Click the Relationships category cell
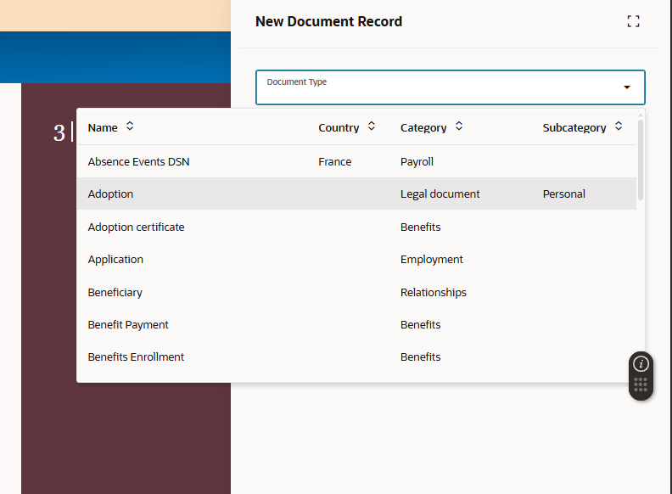This screenshot has height=494, width=672. tap(434, 293)
